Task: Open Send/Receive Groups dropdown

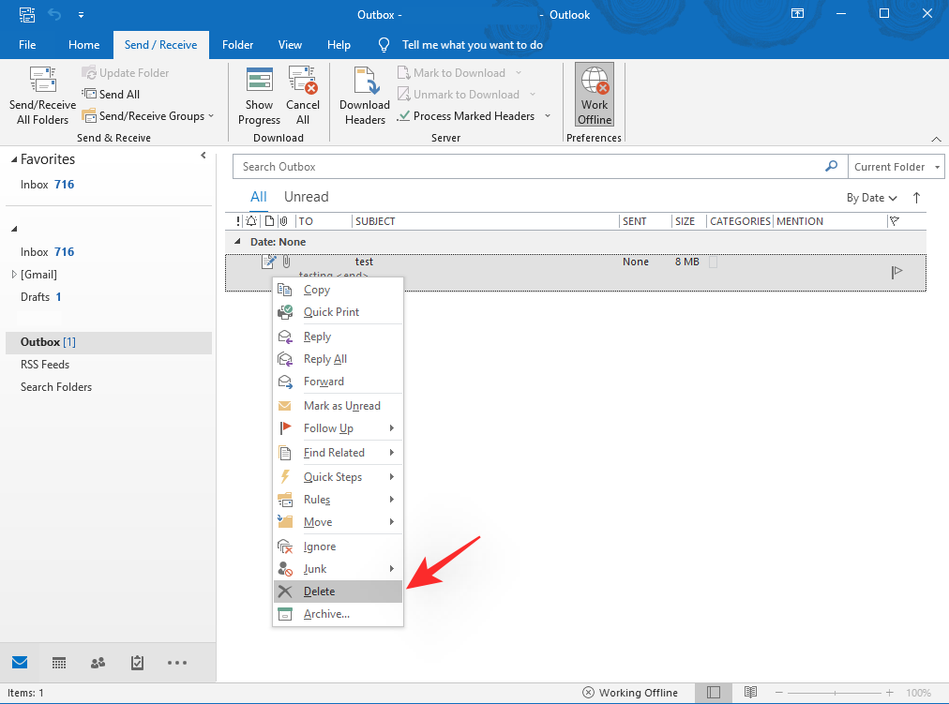Action: pyautogui.click(x=149, y=116)
